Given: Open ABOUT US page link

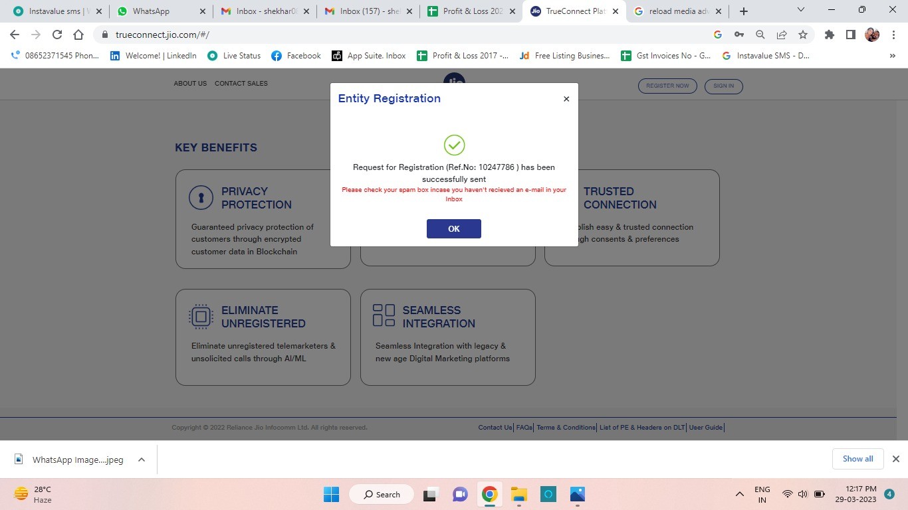Looking at the screenshot, I should [190, 84].
